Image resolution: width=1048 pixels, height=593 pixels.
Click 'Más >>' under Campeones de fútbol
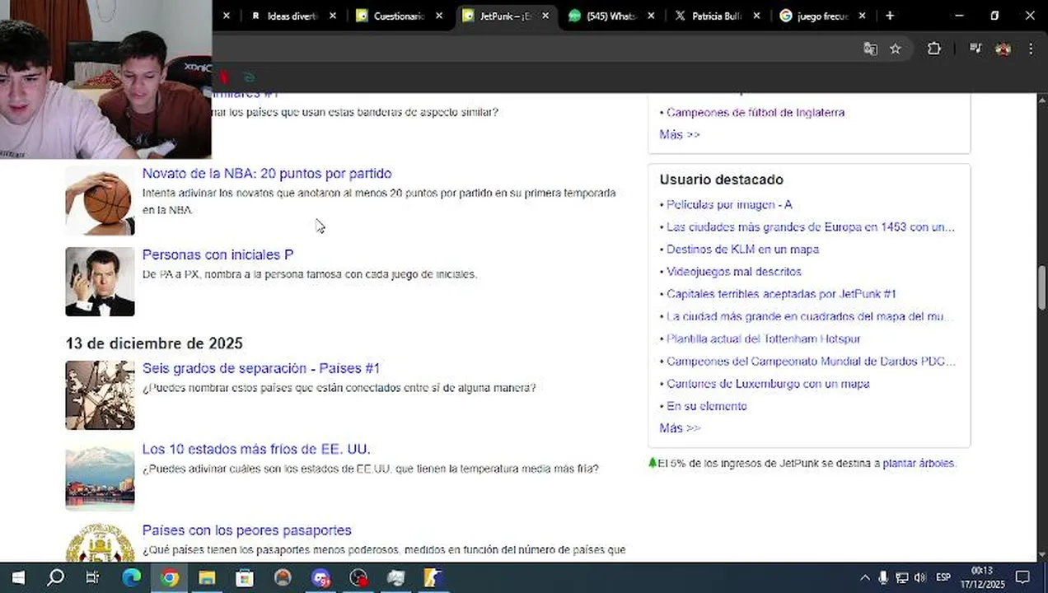pos(680,134)
